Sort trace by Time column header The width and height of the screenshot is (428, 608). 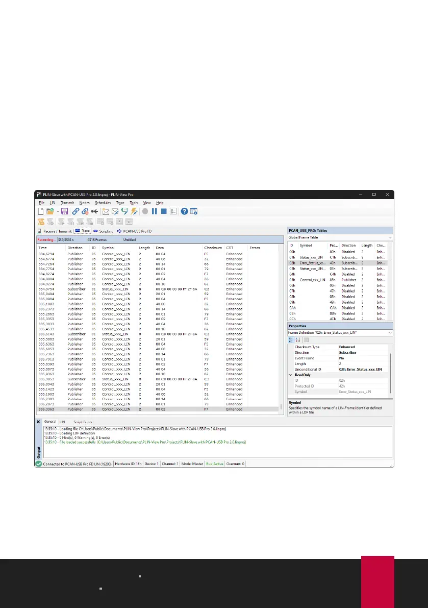[51, 248]
